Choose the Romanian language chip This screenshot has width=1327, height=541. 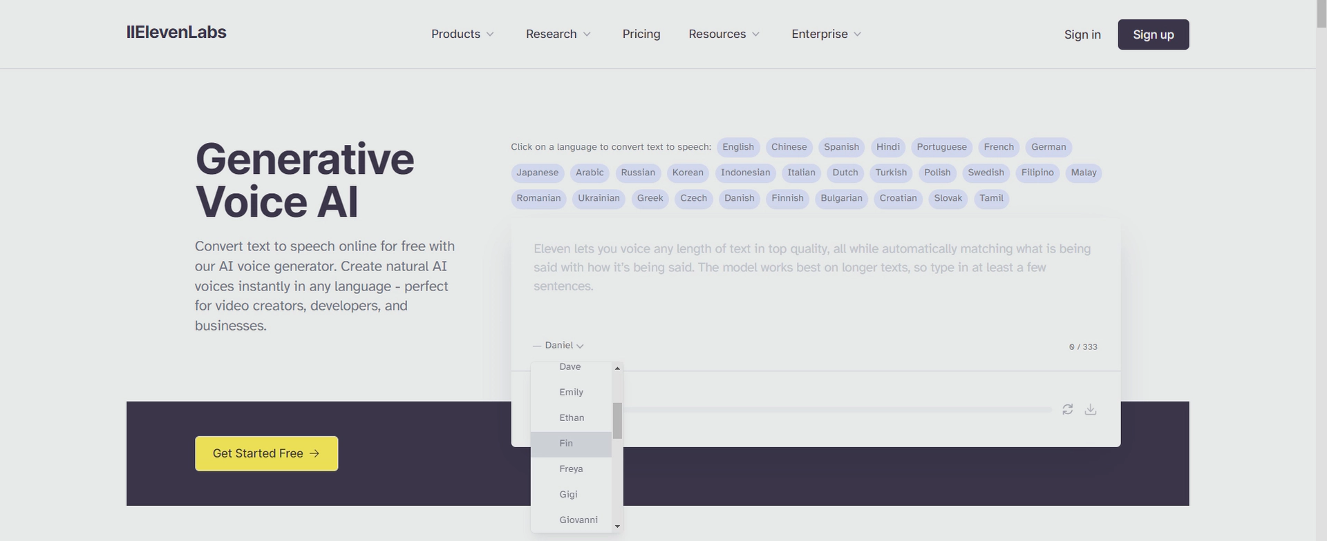pos(538,198)
